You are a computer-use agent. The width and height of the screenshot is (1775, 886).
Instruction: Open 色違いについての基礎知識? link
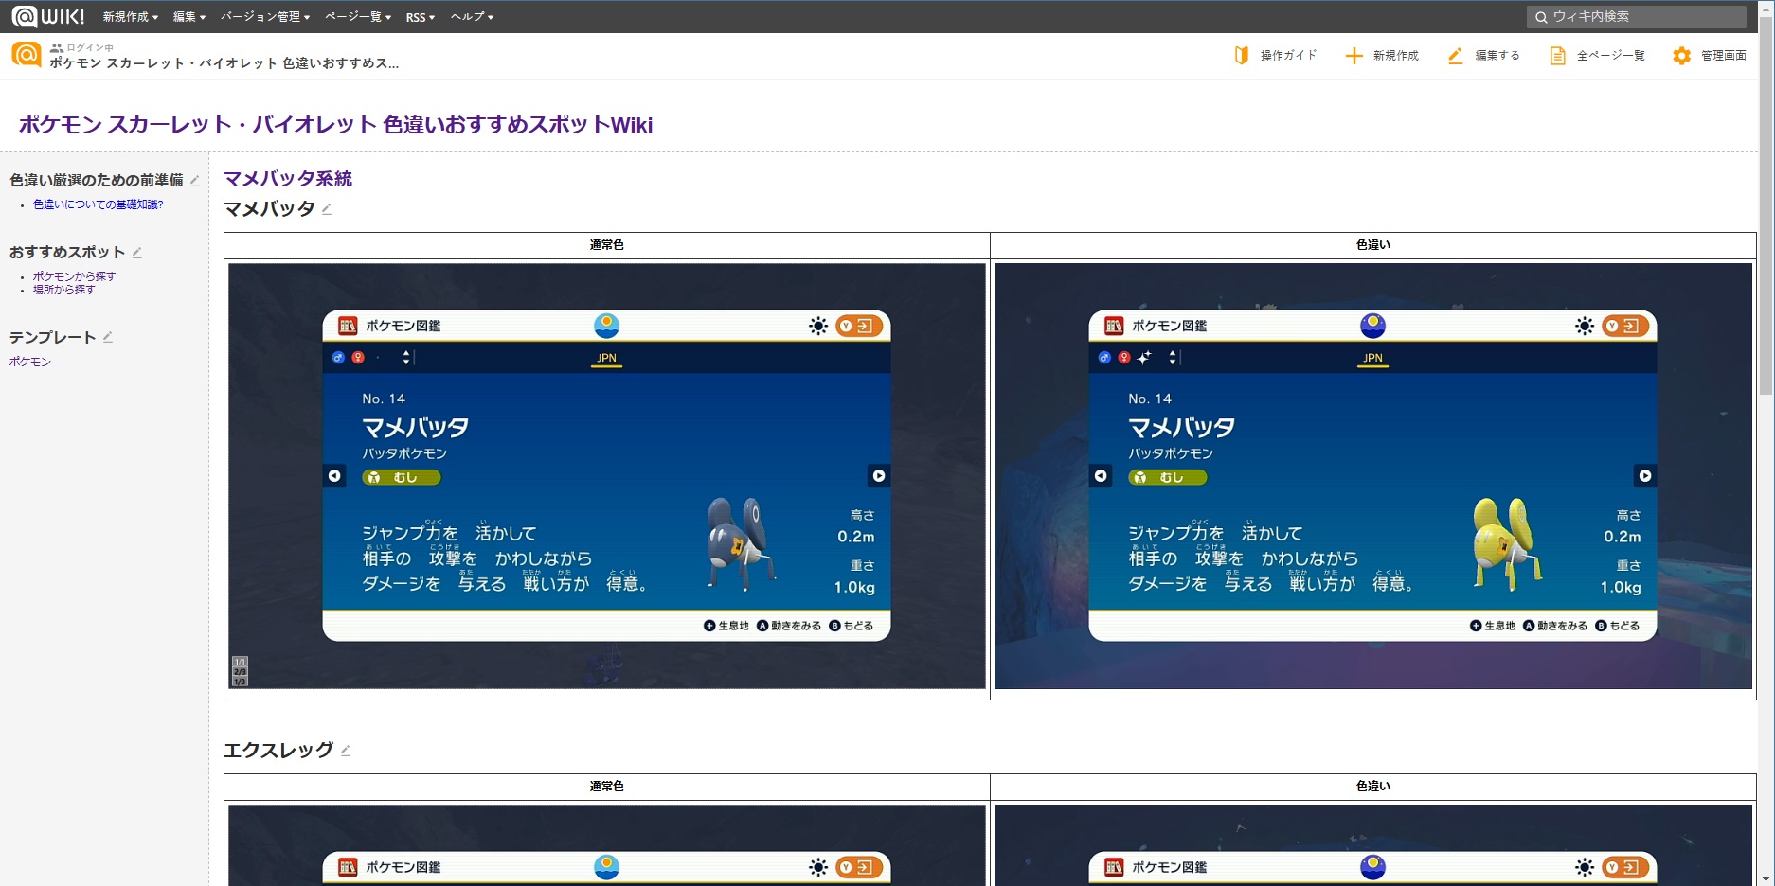tap(99, 204)
